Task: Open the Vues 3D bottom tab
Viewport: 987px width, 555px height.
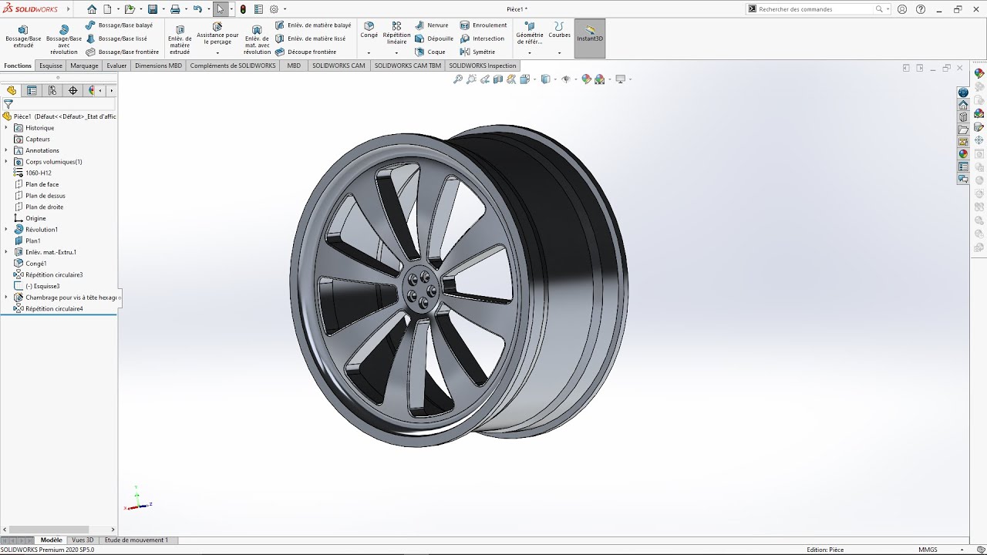Action: 83,540
